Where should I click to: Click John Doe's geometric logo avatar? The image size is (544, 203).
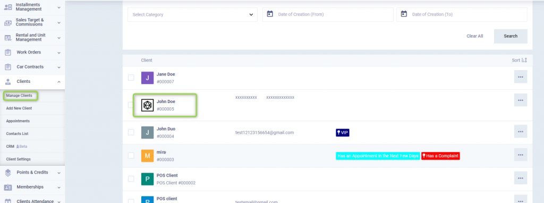pyautogui.click(x=147, y=105)
